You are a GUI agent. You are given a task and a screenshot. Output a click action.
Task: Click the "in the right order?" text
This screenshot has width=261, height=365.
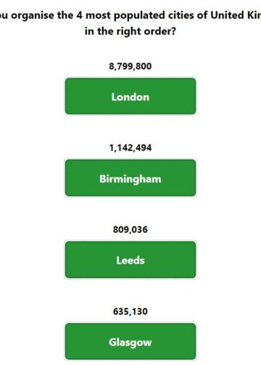coord(130,31)
